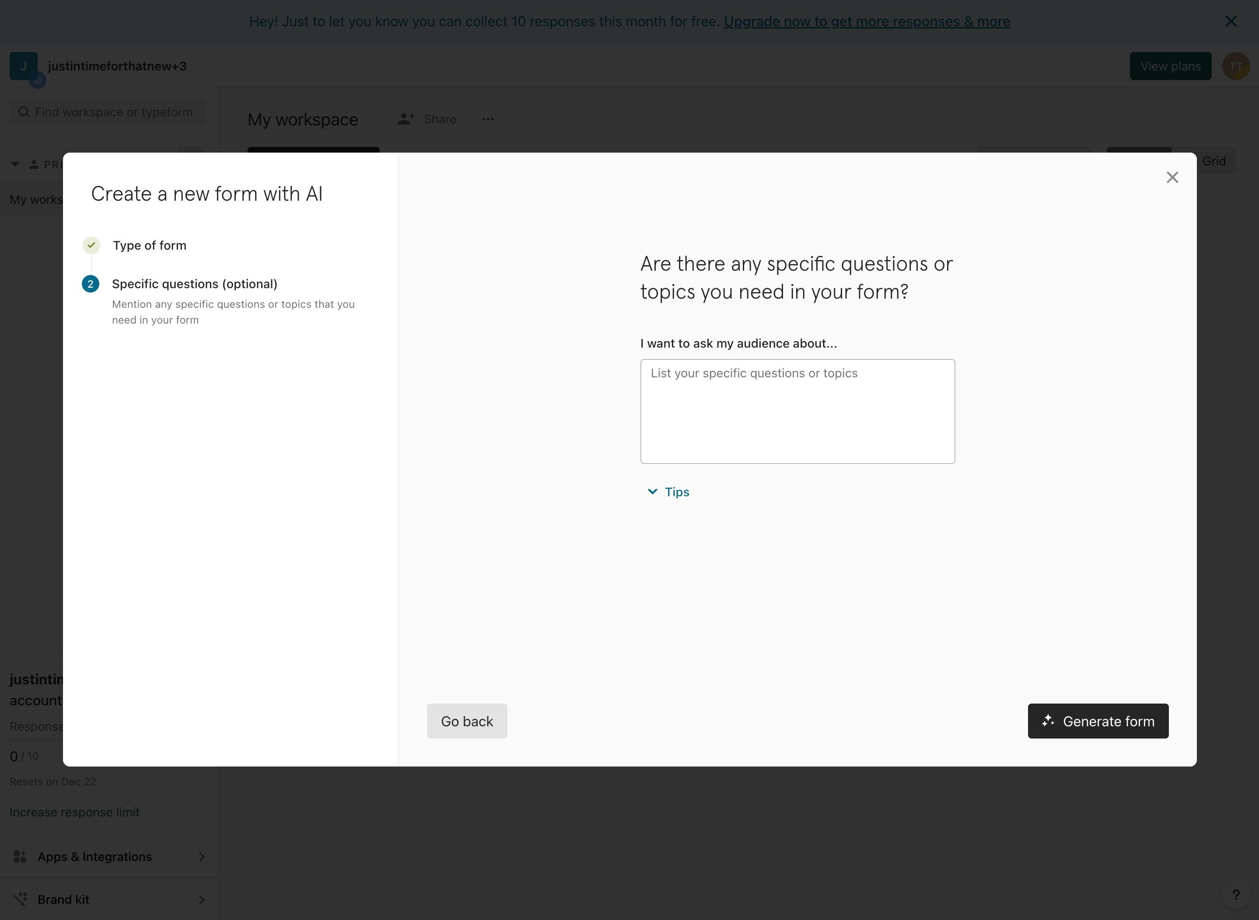The height and width of the screenshot is (920, 1259).
Task: Expand Brand kit chevron
Action: point(202,899)
